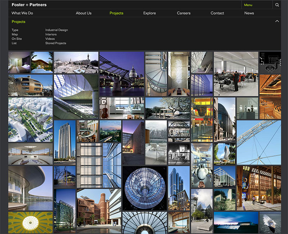288x234 pixels.
Task: Open the white curved escalator interior thumbnail
Action: click(76, 97)
